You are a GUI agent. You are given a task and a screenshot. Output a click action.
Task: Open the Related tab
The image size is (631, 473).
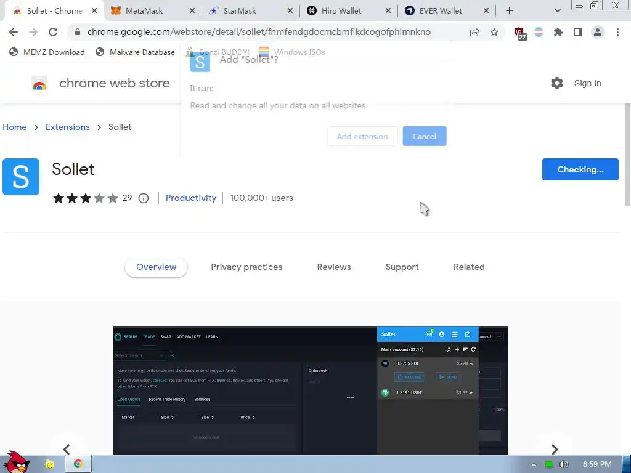[x=469, y=267]
